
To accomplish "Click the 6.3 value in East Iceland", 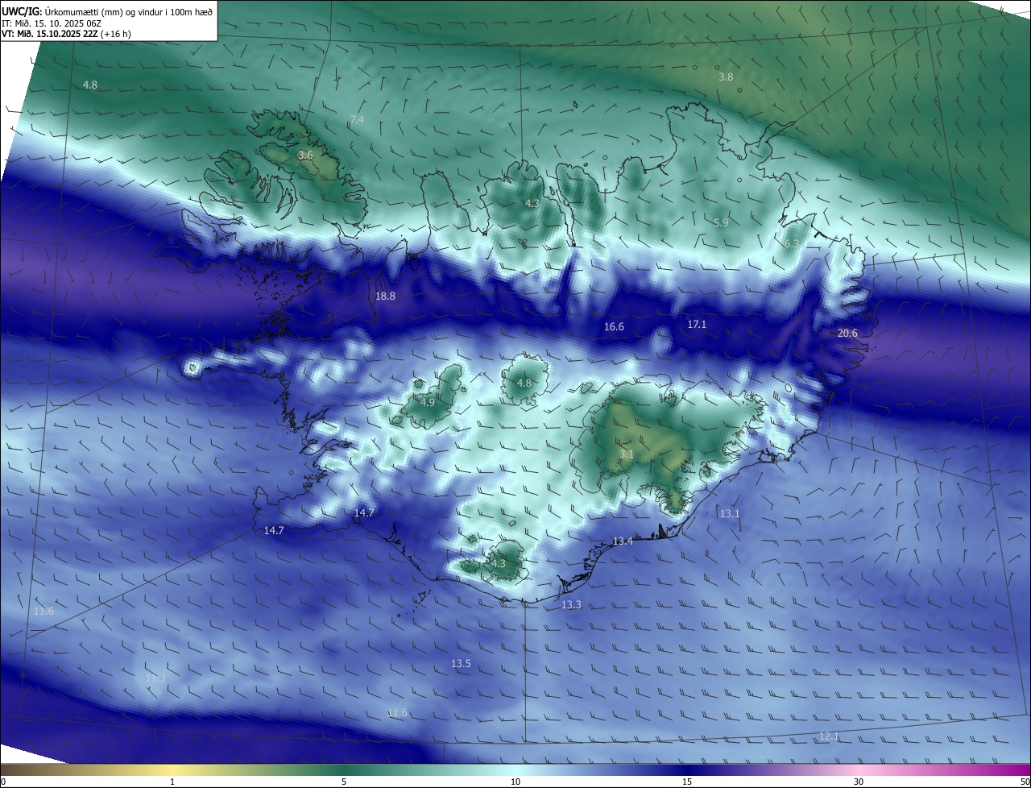I will [792, 243].
